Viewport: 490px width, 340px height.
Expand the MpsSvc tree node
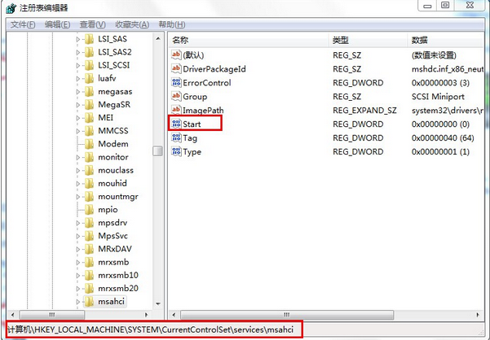78,236
